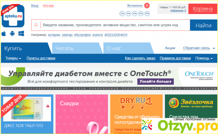The image size is (218, 134).
Task: Expand the Товары dropdown menu
Action: [13, 58]
